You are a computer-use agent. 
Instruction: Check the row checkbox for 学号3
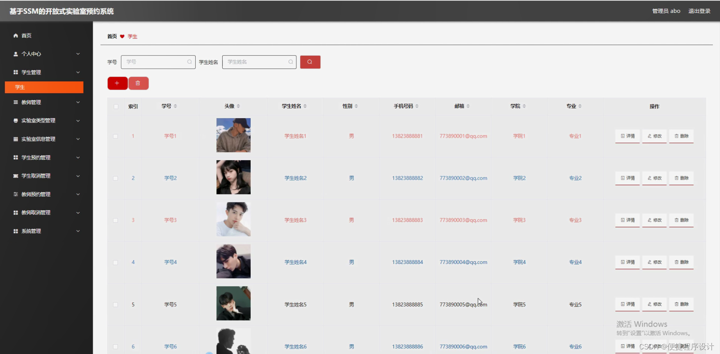pyautogui.click(x=116, y=221)
